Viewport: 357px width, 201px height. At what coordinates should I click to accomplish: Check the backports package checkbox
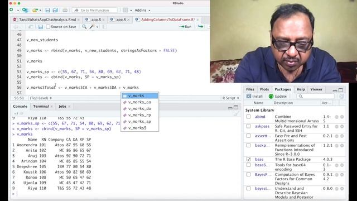248,145
